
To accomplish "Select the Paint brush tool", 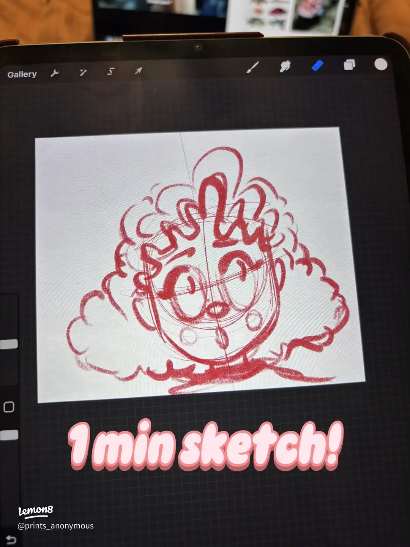I will (x=252, y=67).
